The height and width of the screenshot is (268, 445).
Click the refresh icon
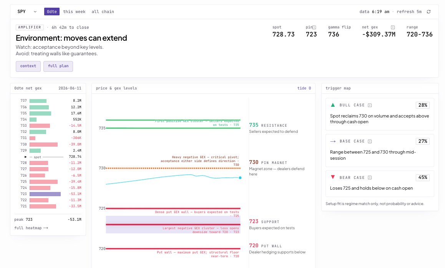point(428,12)
